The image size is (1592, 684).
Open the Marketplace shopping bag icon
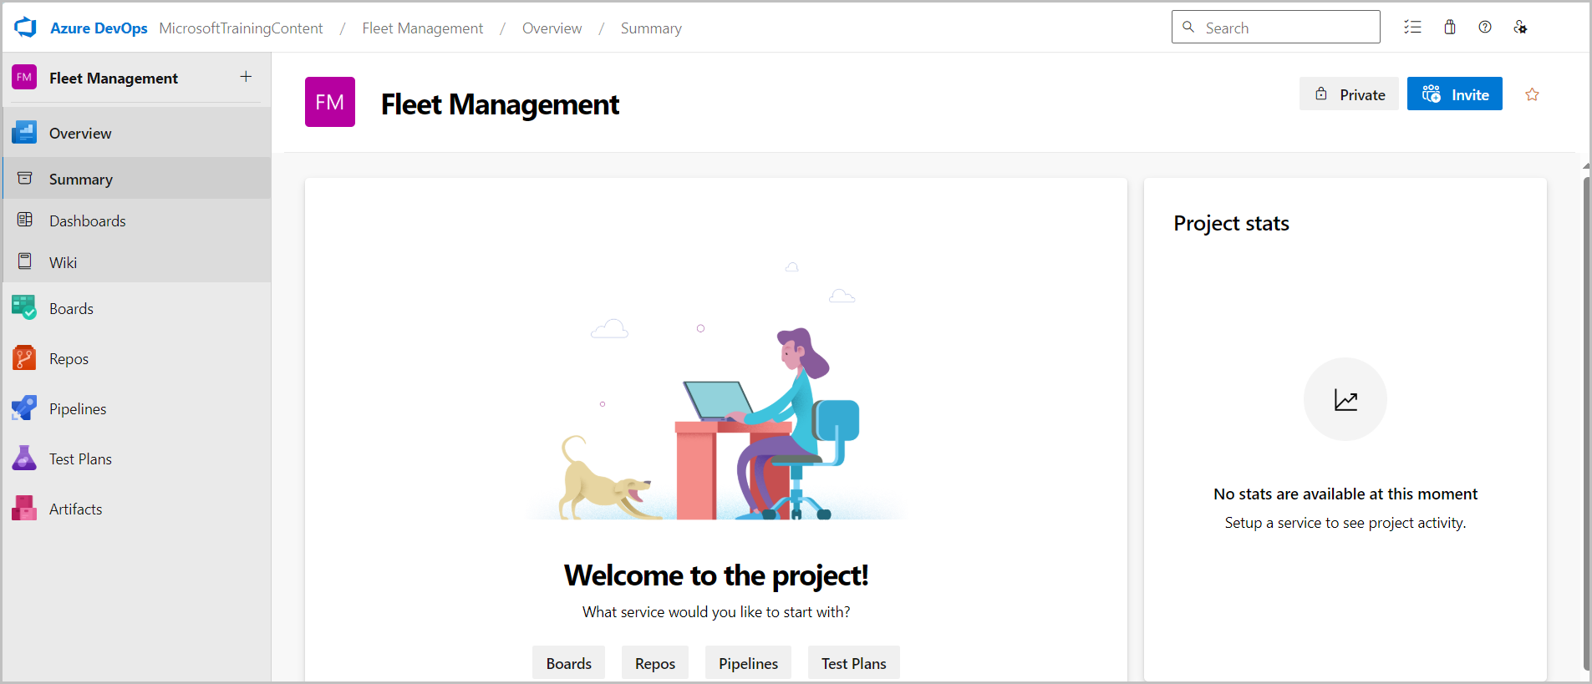pos(1450,28)
